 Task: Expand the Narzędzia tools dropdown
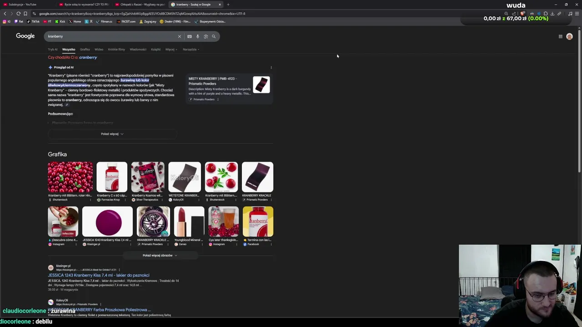pos(191,50)
